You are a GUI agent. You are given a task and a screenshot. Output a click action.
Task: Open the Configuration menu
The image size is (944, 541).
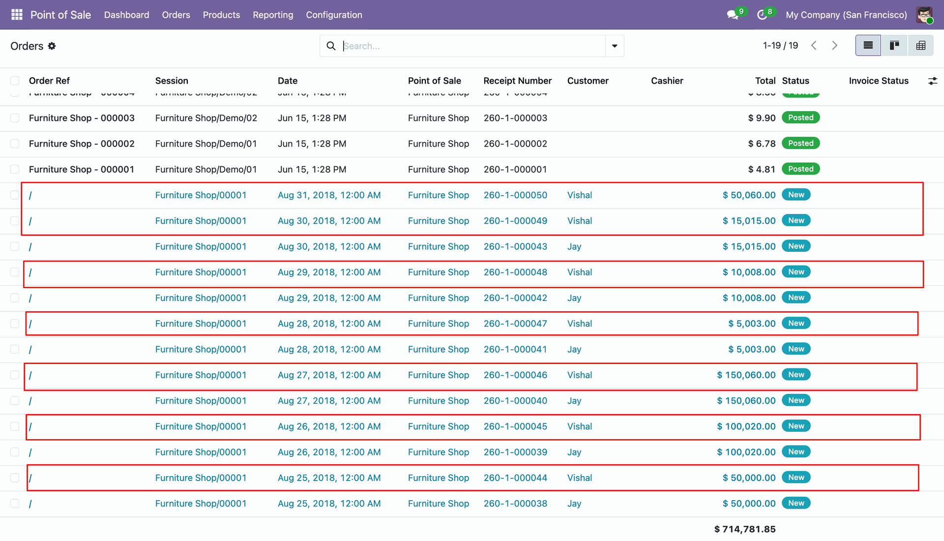pyautogui.click(x=334, y=15)
